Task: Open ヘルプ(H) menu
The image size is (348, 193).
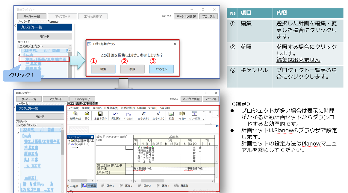Action: click(165, 108)
